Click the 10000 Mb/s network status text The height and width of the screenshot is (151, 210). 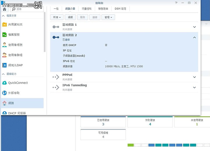pos(124,66)
